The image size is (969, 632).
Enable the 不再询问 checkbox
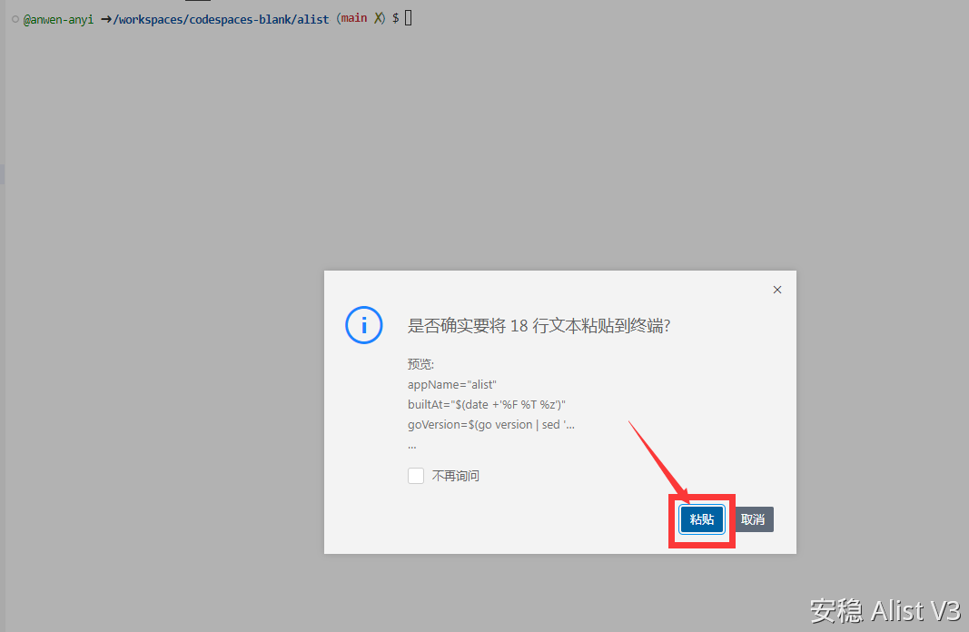click(416, 476)
